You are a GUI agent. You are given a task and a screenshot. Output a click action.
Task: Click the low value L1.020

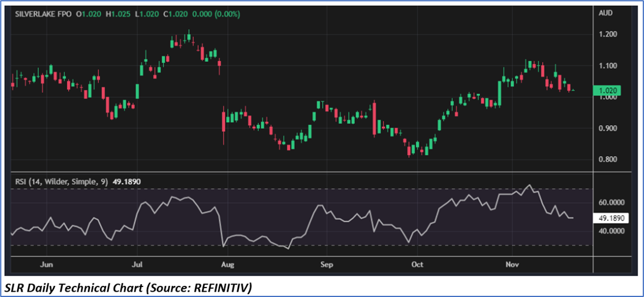147,14
